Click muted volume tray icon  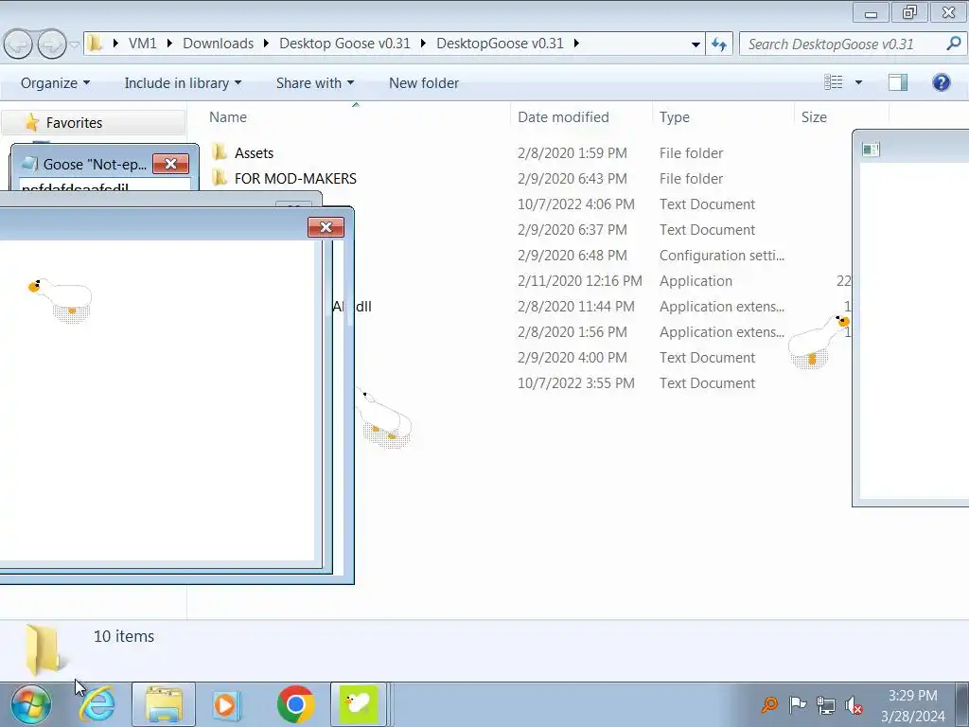pyautogui.click(x=854, y=704)
